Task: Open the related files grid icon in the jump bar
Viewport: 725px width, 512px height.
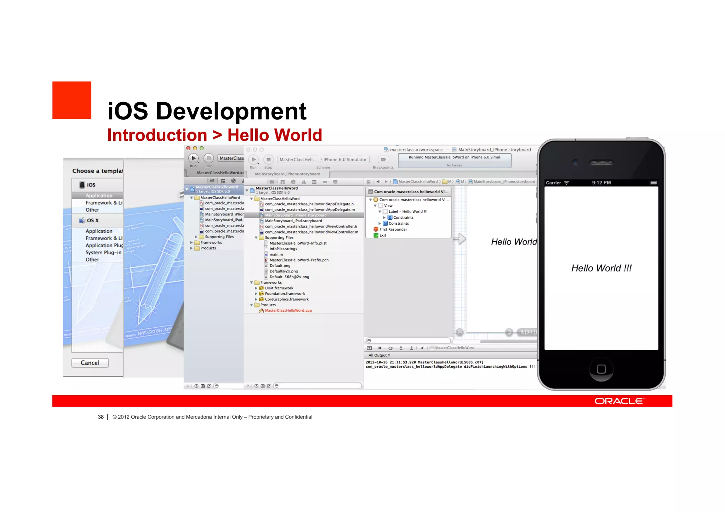Action: click(x=369, y=182)
